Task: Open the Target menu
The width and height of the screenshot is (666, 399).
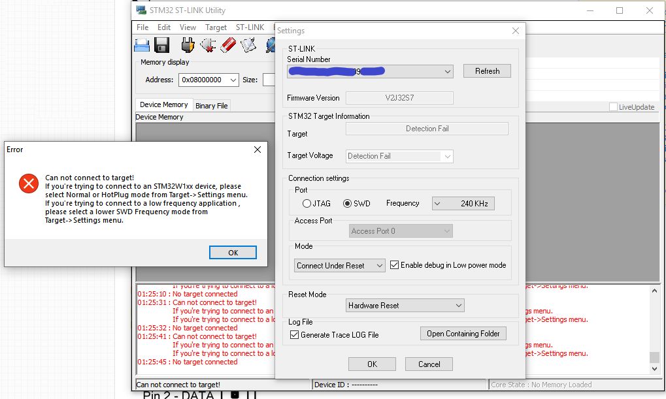Action: (216, 27)
